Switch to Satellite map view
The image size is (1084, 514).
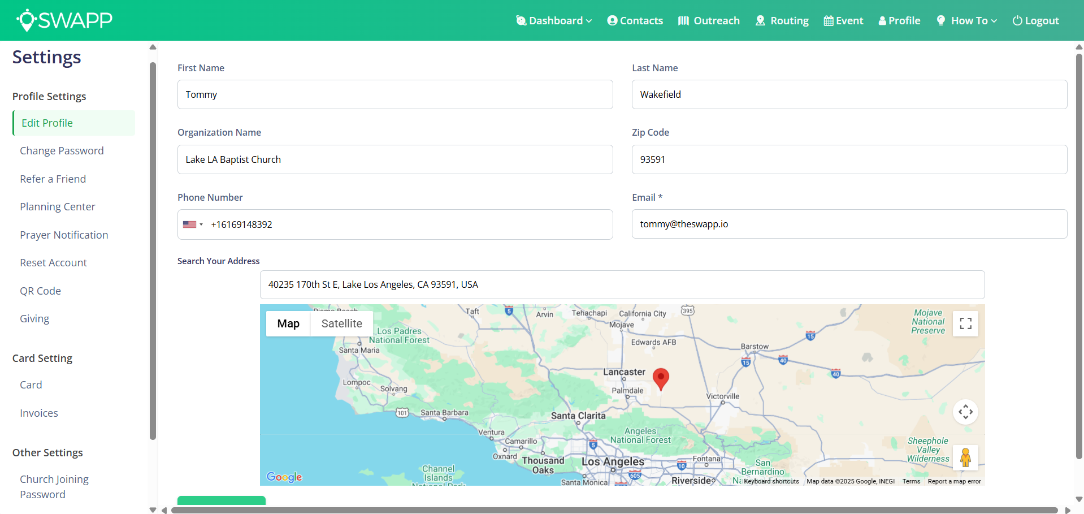(341, 323)
